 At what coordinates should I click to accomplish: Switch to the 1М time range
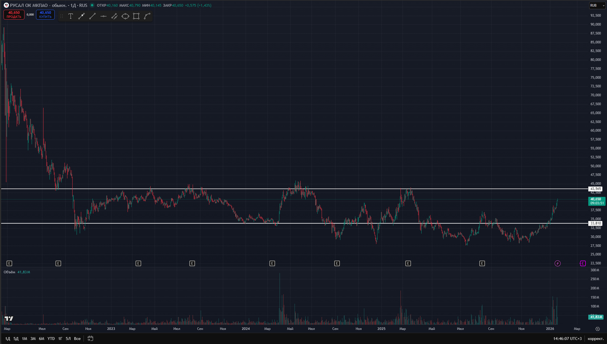[x=25, y=339]
